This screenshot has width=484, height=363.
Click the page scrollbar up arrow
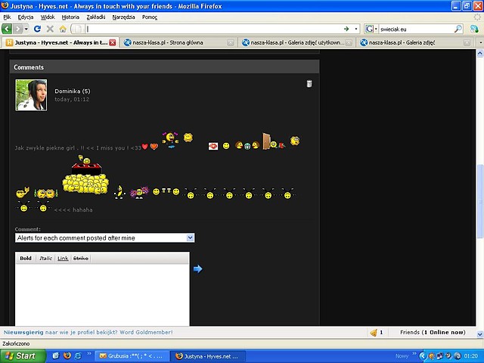(x=480, y=54)
